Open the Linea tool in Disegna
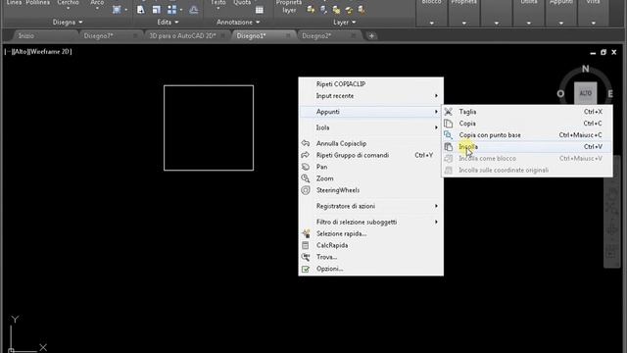 click(x=14, y=3)
